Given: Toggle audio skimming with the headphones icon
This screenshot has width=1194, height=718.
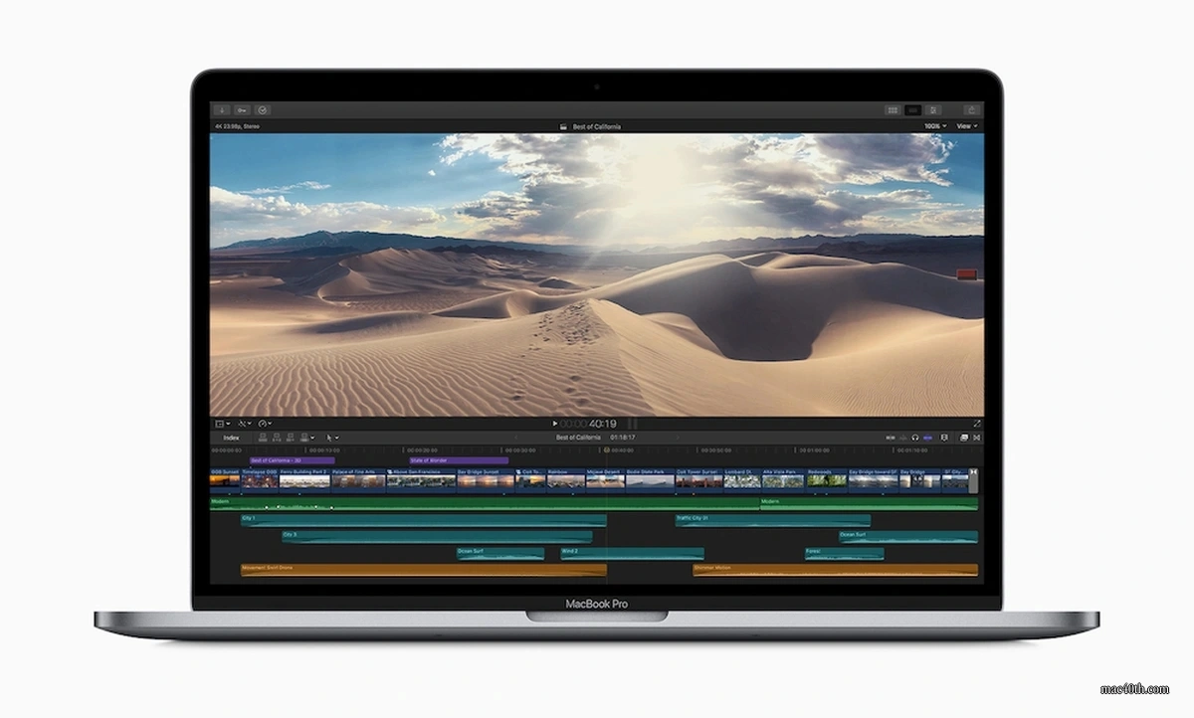Looking at the screenshot, I should (x=915, y=437).
